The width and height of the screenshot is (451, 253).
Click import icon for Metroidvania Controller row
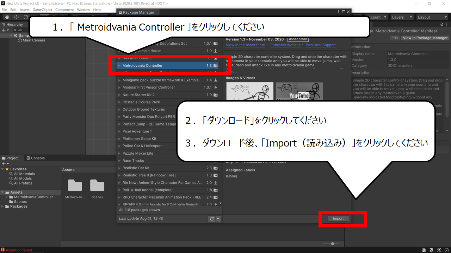pyautogui.click(x=215, y=66)
